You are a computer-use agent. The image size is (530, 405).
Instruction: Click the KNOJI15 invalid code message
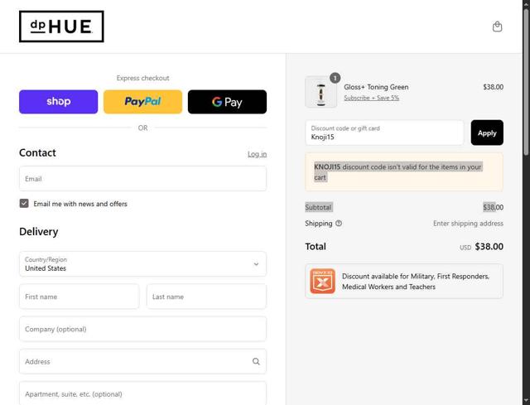[x=404, y=171]
